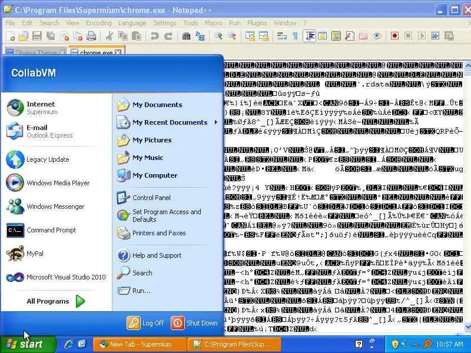Image resolution: width=471 pixels, height=353 pixels.
Task: Close the chrome.exe tab
Action: (x=118, y=52)
